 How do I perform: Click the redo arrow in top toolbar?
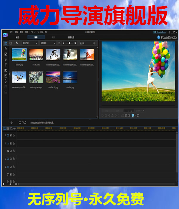(38, 32)
